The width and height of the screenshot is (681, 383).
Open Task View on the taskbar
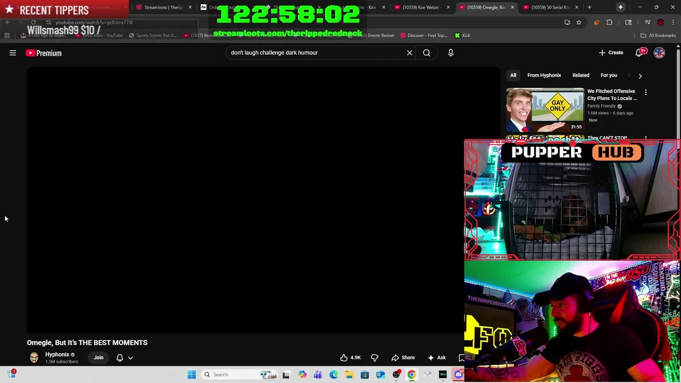pos(286,374)
